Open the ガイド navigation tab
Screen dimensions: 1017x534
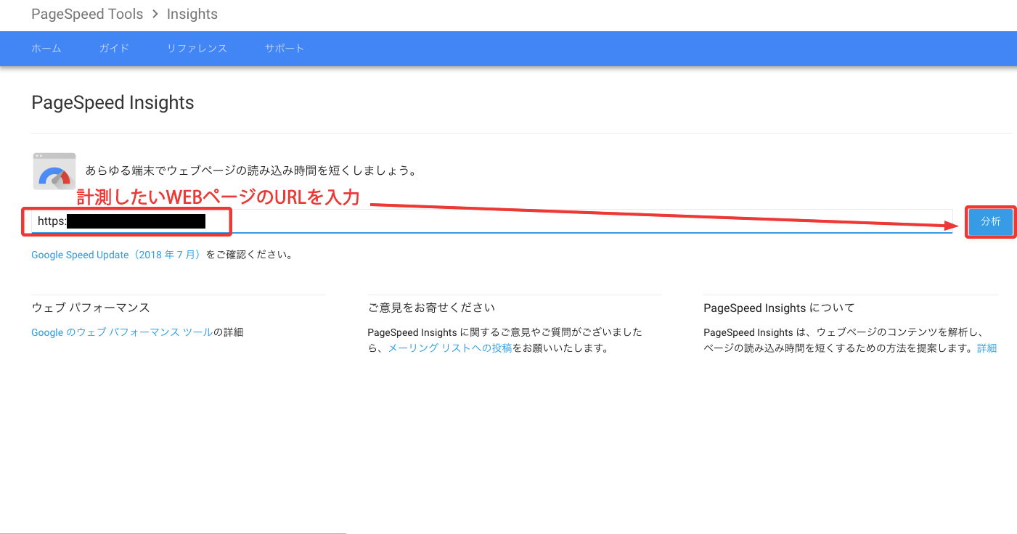pyautogui.click(x=114, y=49)
